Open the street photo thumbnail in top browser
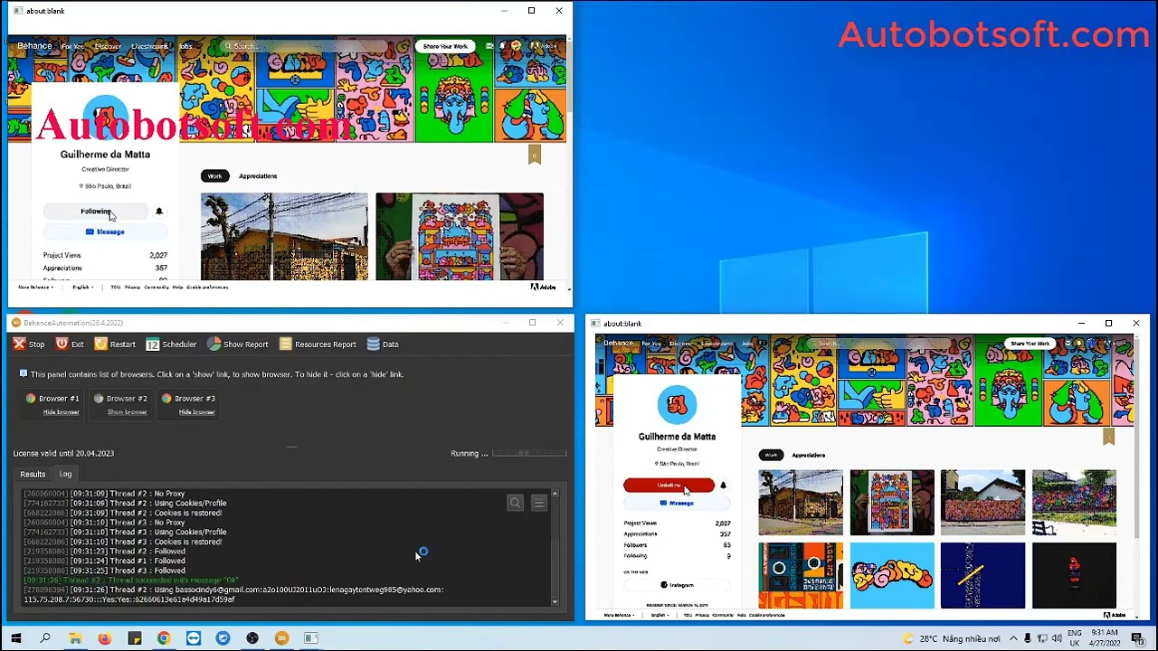Image resolution: width=1158 pixels, height=651 pixels. click(284, 237)
